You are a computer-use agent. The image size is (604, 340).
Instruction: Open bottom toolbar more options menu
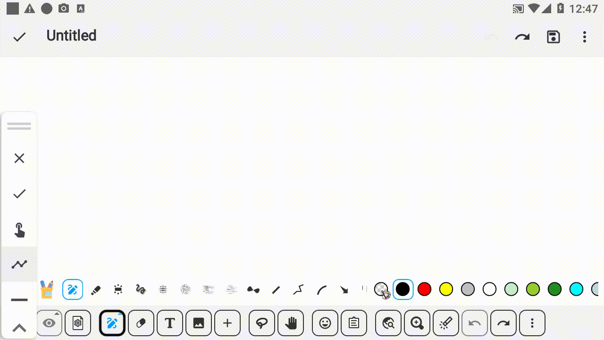532,323
